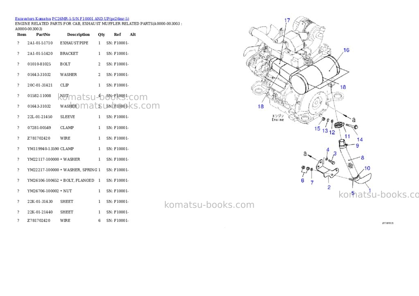The width and height of the screenshot is (419, 296).
Task: Click the ENGINE RELATED PARTS FOR CAB heading
Action: click(98, 26)
